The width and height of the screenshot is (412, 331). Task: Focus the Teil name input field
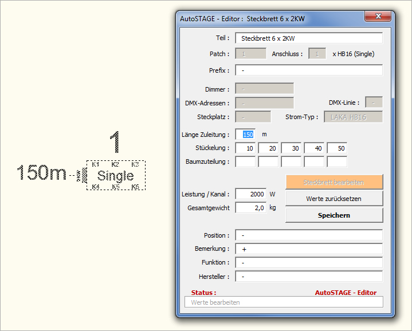308,38
